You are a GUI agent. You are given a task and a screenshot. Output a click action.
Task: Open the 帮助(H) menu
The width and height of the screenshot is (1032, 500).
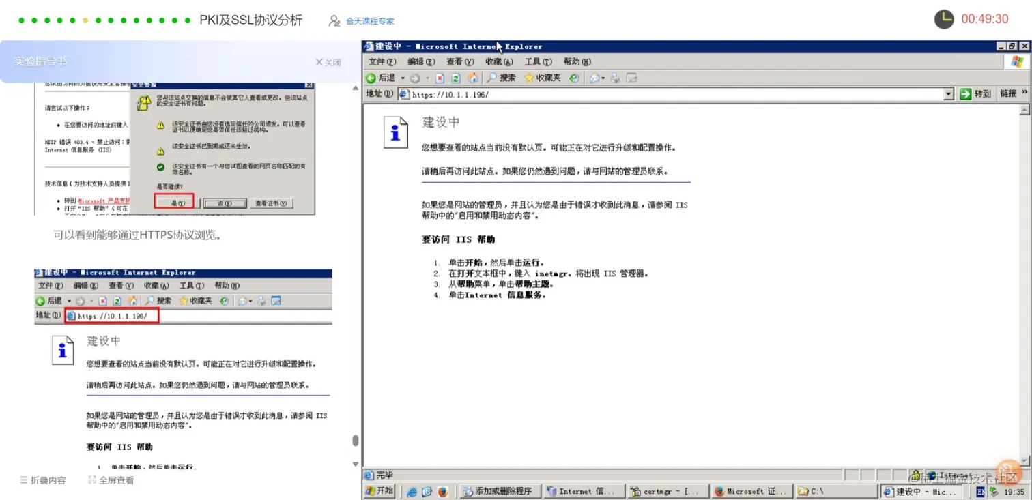pos(577,62)
